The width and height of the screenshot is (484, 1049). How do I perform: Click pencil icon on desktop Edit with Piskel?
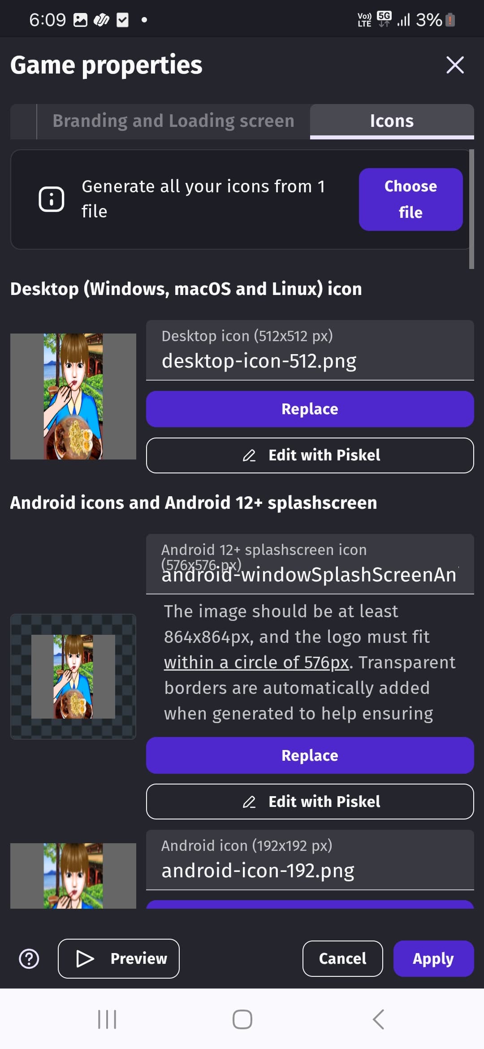249,455
